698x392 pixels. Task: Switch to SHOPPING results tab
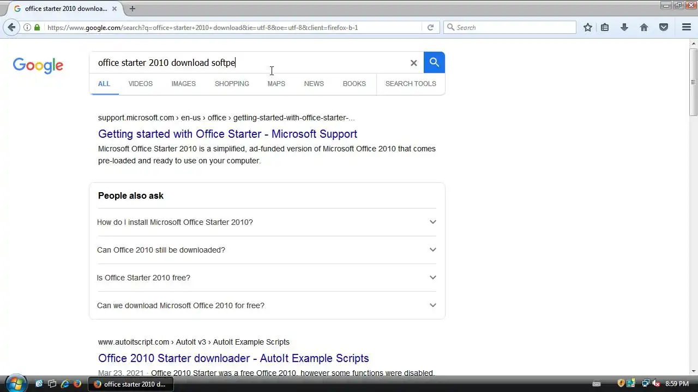click(232, 83)
